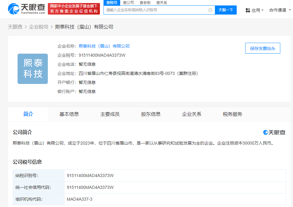Go to 企业税号 in the breadcrumb

coord(39,27)
